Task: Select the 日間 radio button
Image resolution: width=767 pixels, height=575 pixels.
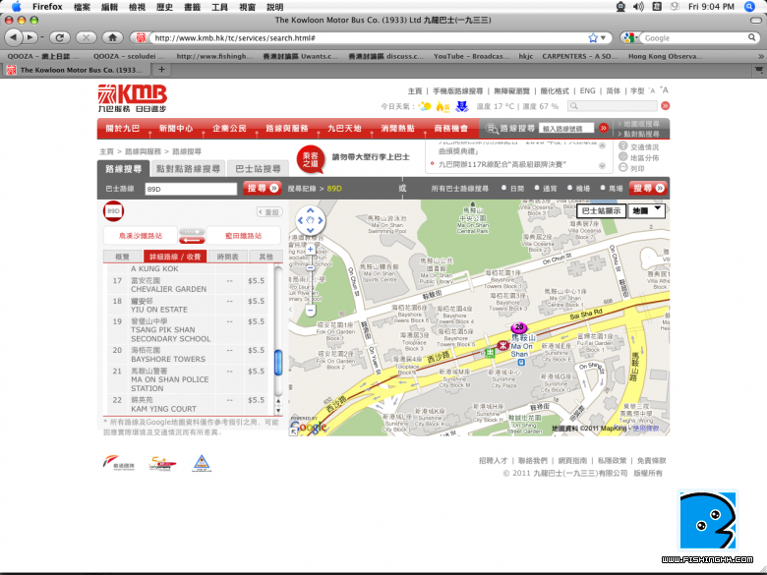Action: [504, 188]
